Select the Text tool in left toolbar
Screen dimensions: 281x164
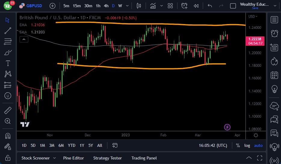tap(8, 63)
